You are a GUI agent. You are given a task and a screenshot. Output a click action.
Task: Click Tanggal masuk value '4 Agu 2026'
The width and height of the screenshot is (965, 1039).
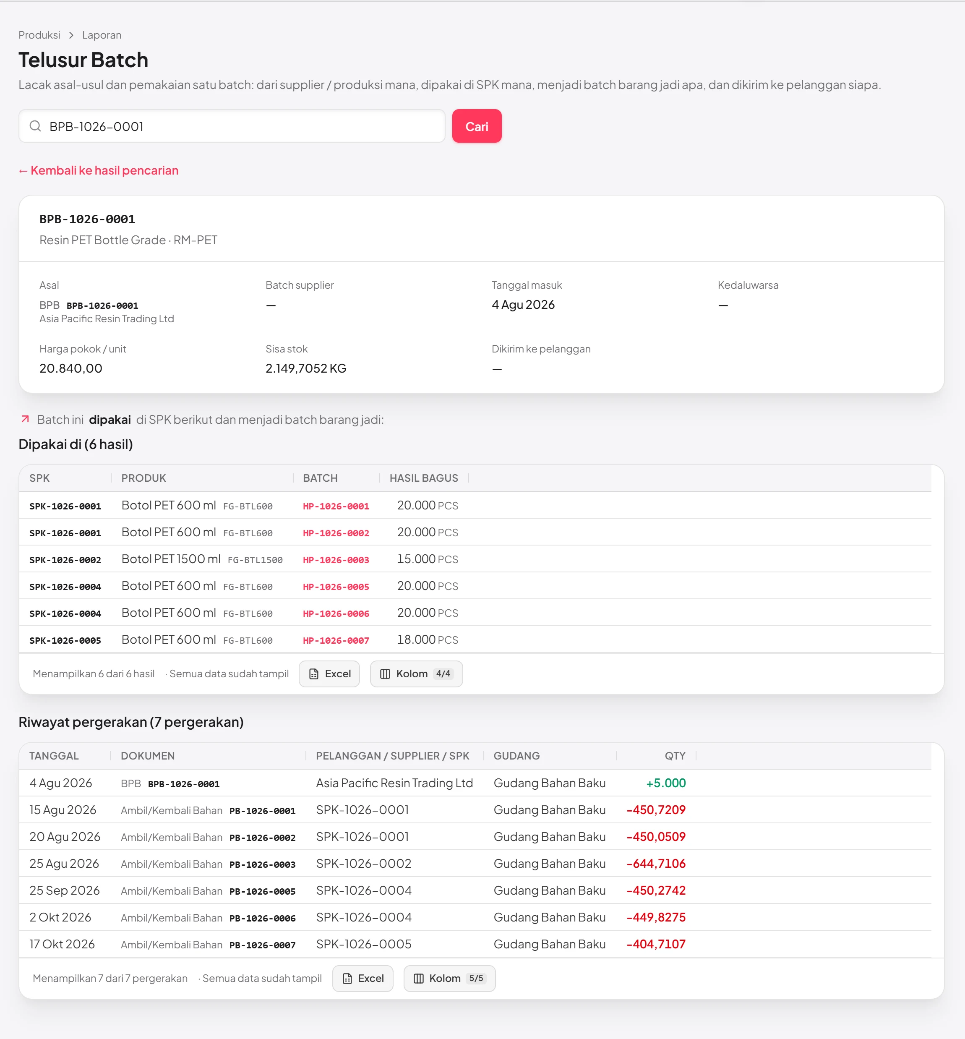(x=523, y=305)
